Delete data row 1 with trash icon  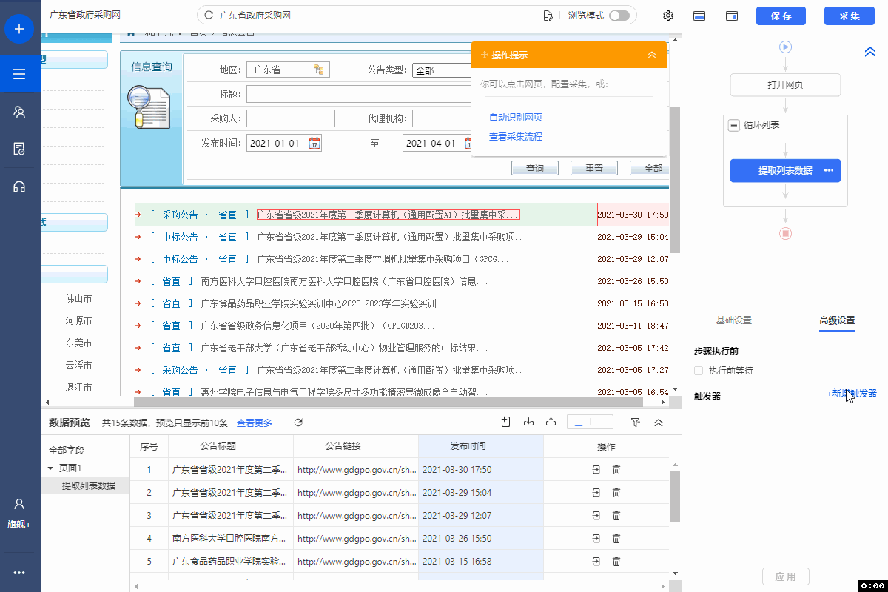point(616,470)
